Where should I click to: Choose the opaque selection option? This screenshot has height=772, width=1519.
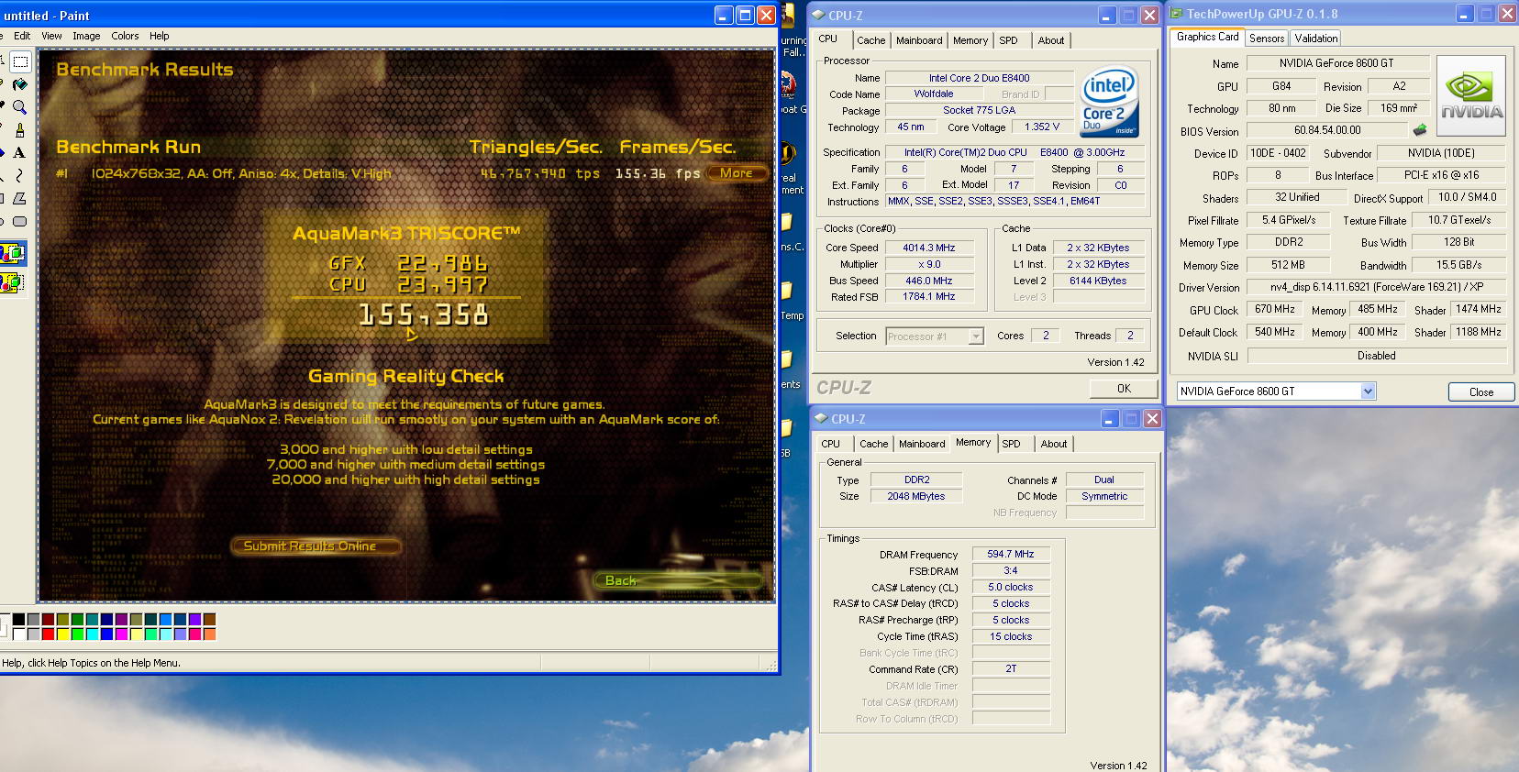[x=13, y=253]
